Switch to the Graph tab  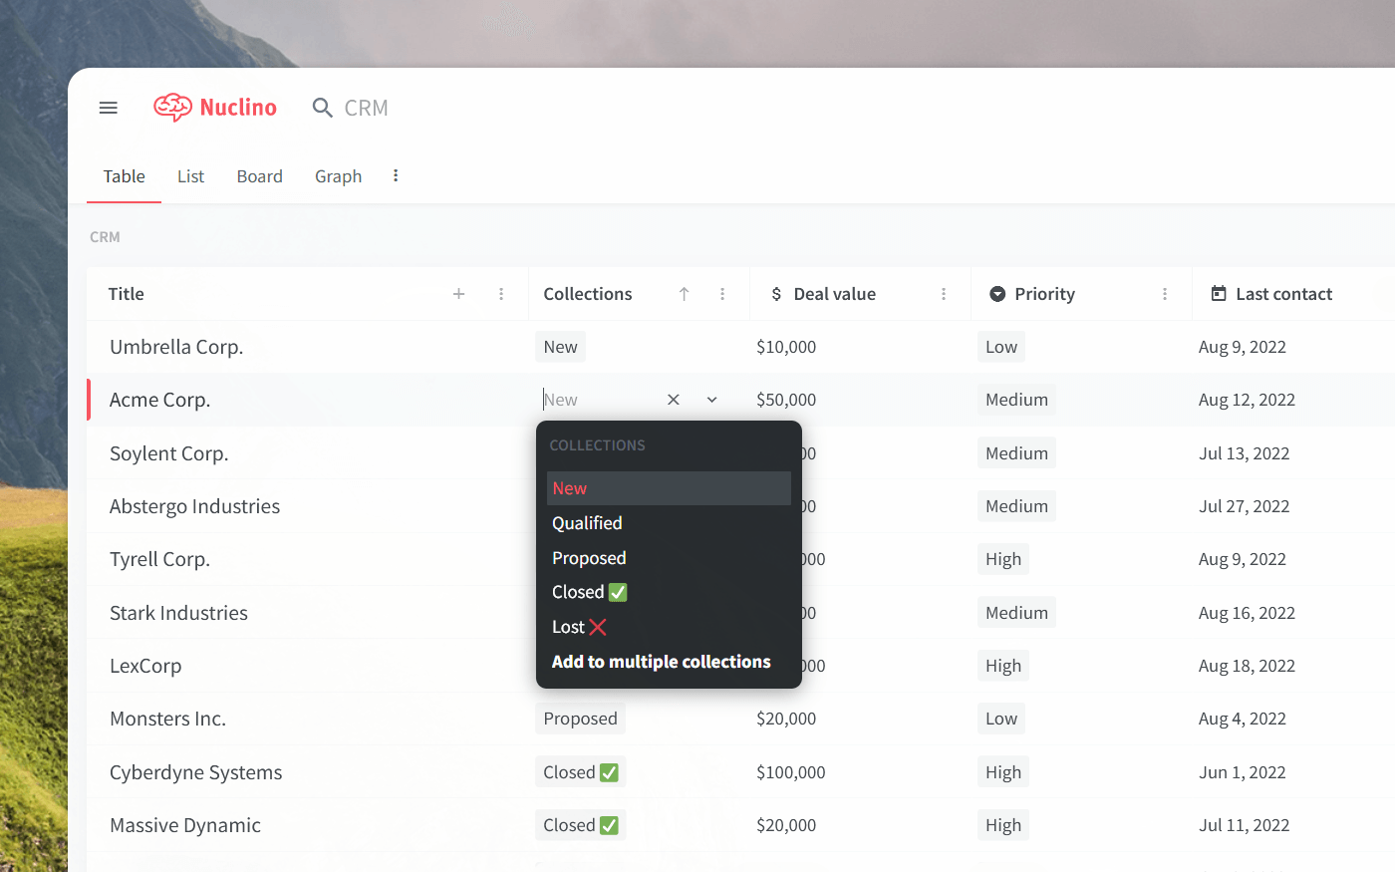point(339,176)
